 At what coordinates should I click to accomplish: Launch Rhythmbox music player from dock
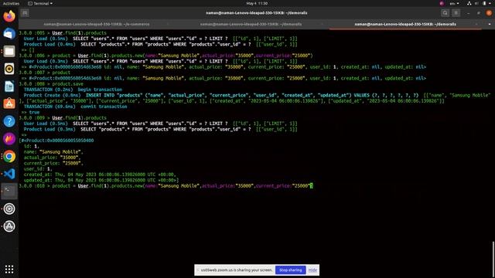click(9, 69)
